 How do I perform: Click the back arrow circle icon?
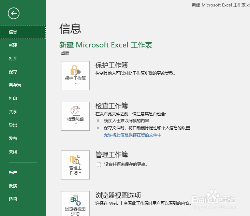(14, 13)
